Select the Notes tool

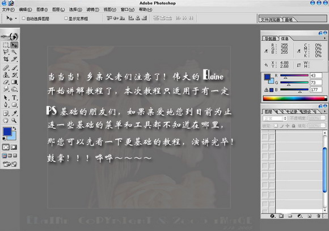(x=6, y=114)
